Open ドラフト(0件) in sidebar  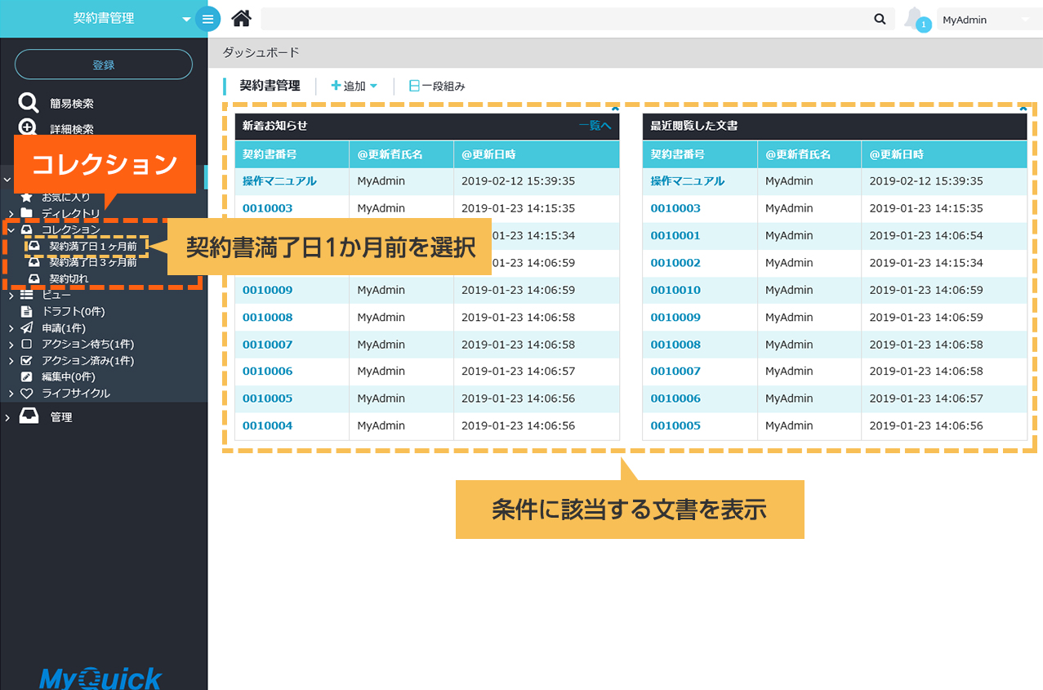pyautogui.click(x=73, y=311)
